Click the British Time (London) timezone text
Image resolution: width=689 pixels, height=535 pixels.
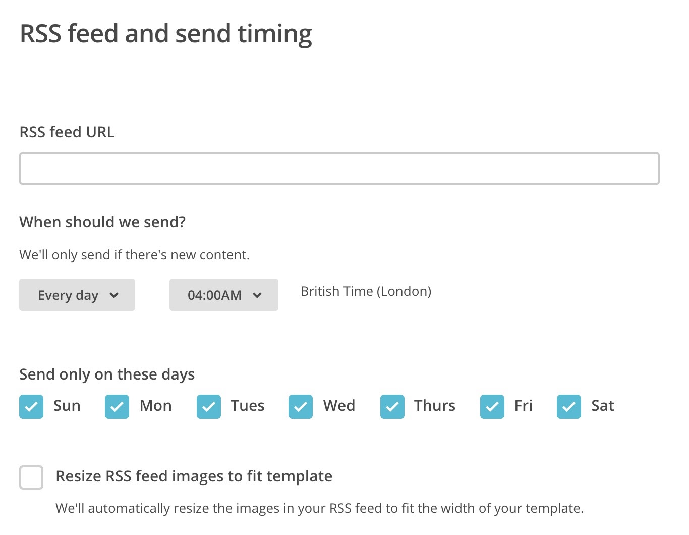[x=366, y=291]
